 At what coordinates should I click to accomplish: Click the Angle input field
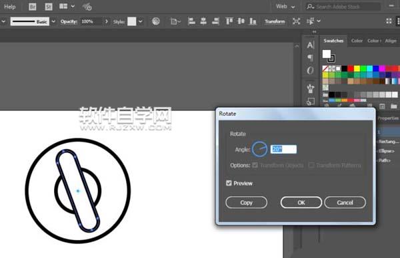(x=283, y=149)
